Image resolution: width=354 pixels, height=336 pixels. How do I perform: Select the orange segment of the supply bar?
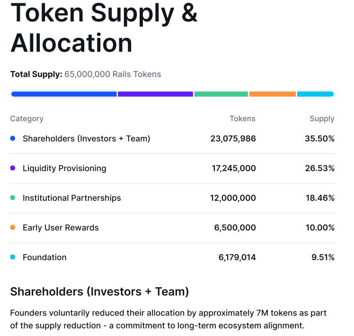(x=273, y=94)
